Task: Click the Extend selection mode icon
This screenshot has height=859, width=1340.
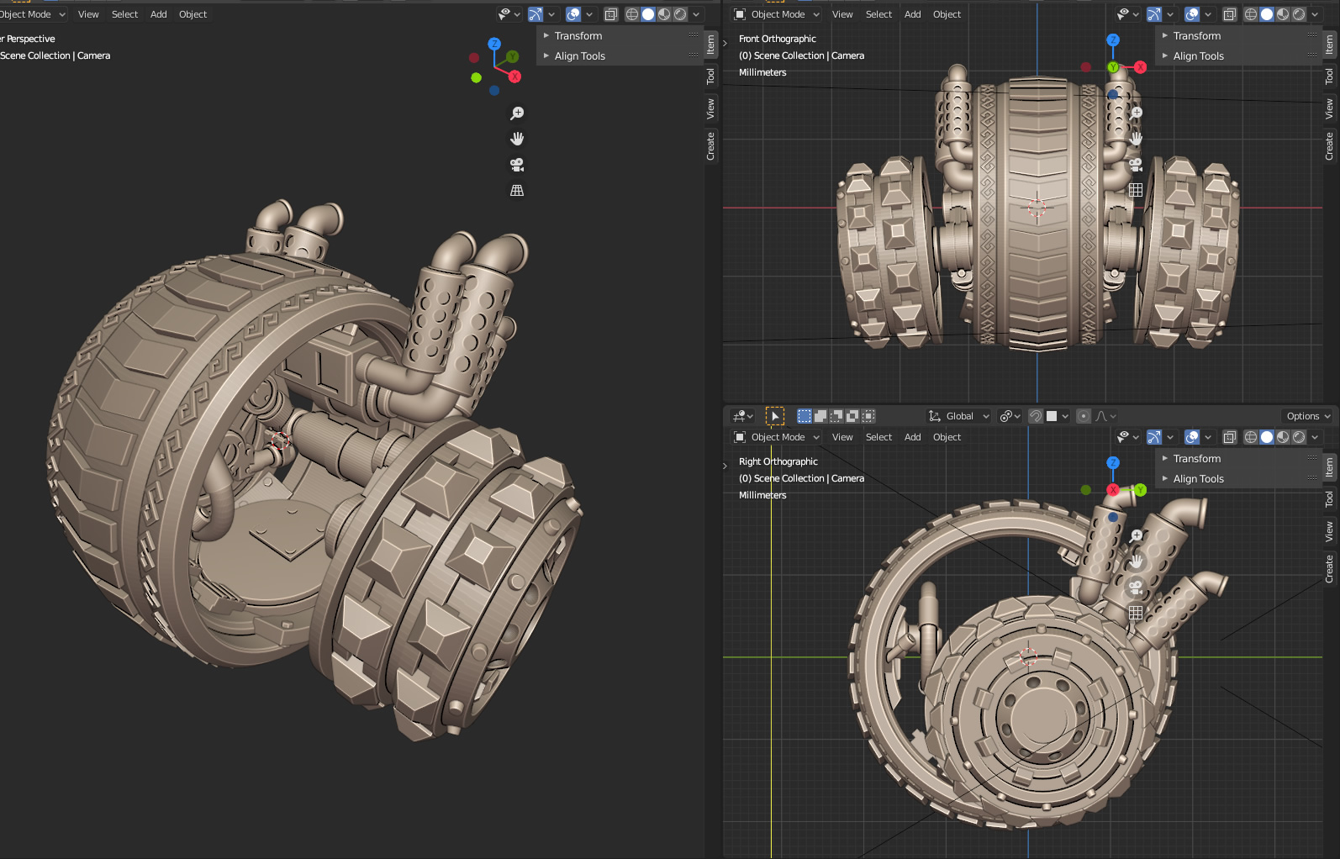Action: [820, 416]
